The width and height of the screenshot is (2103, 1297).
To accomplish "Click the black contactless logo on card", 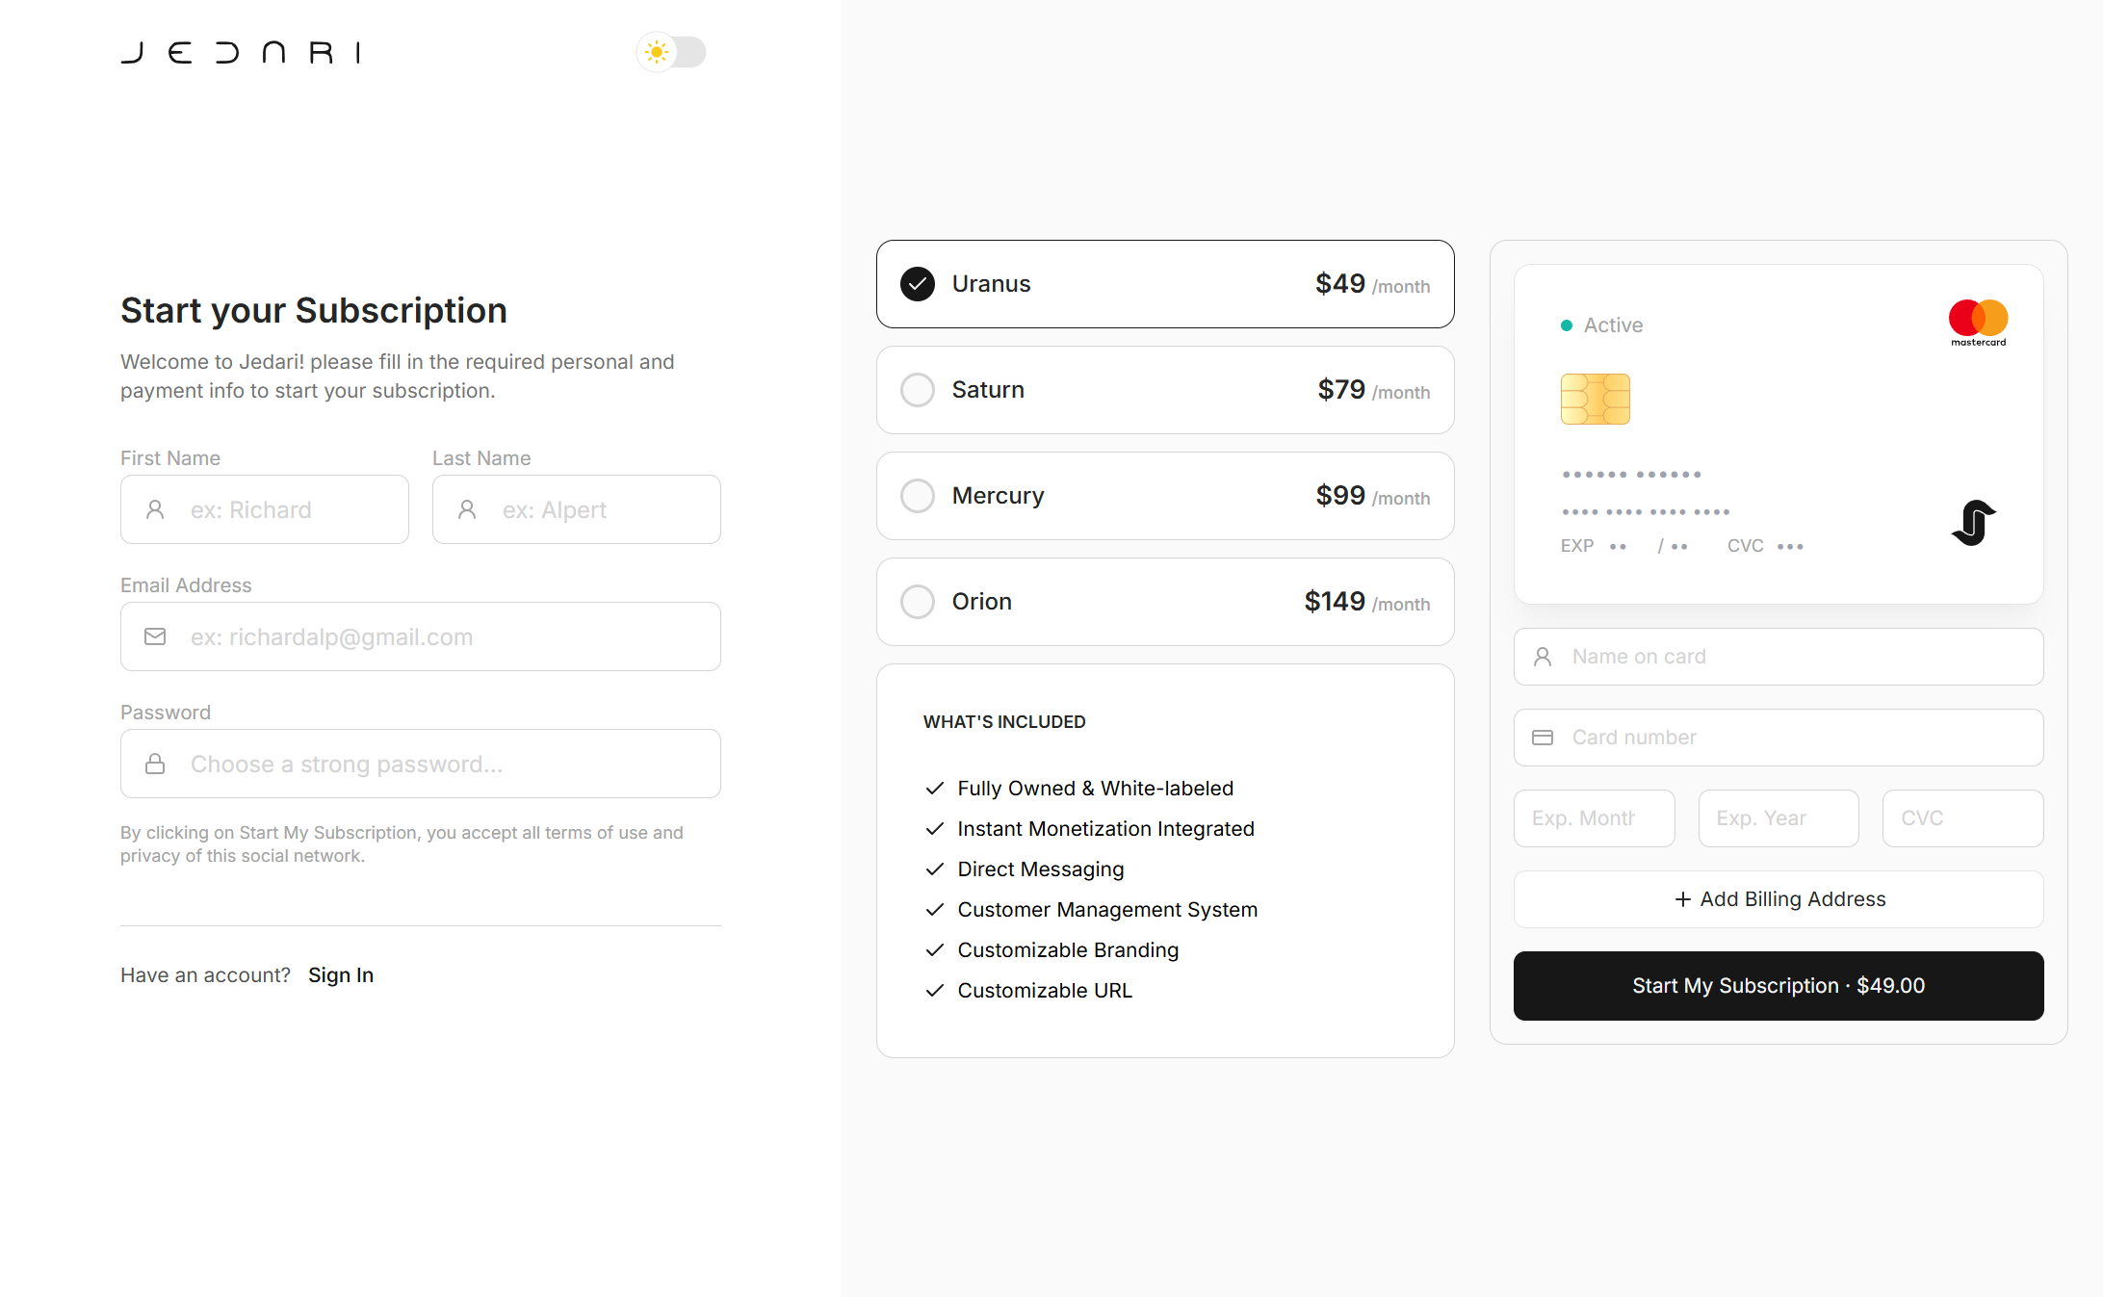I will click(1973, 523).
